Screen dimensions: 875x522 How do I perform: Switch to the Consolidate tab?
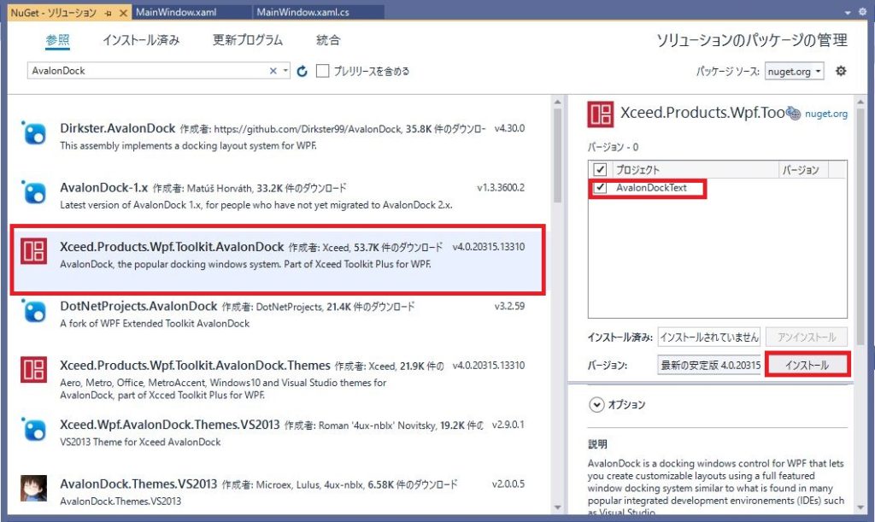pyautogui.click(x=327, y=40)
